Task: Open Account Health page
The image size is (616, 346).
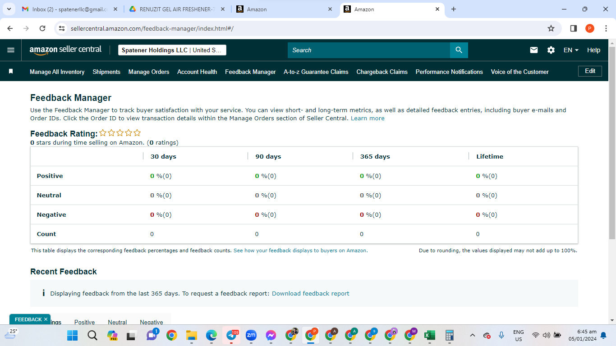Action: tap(197, 72)
